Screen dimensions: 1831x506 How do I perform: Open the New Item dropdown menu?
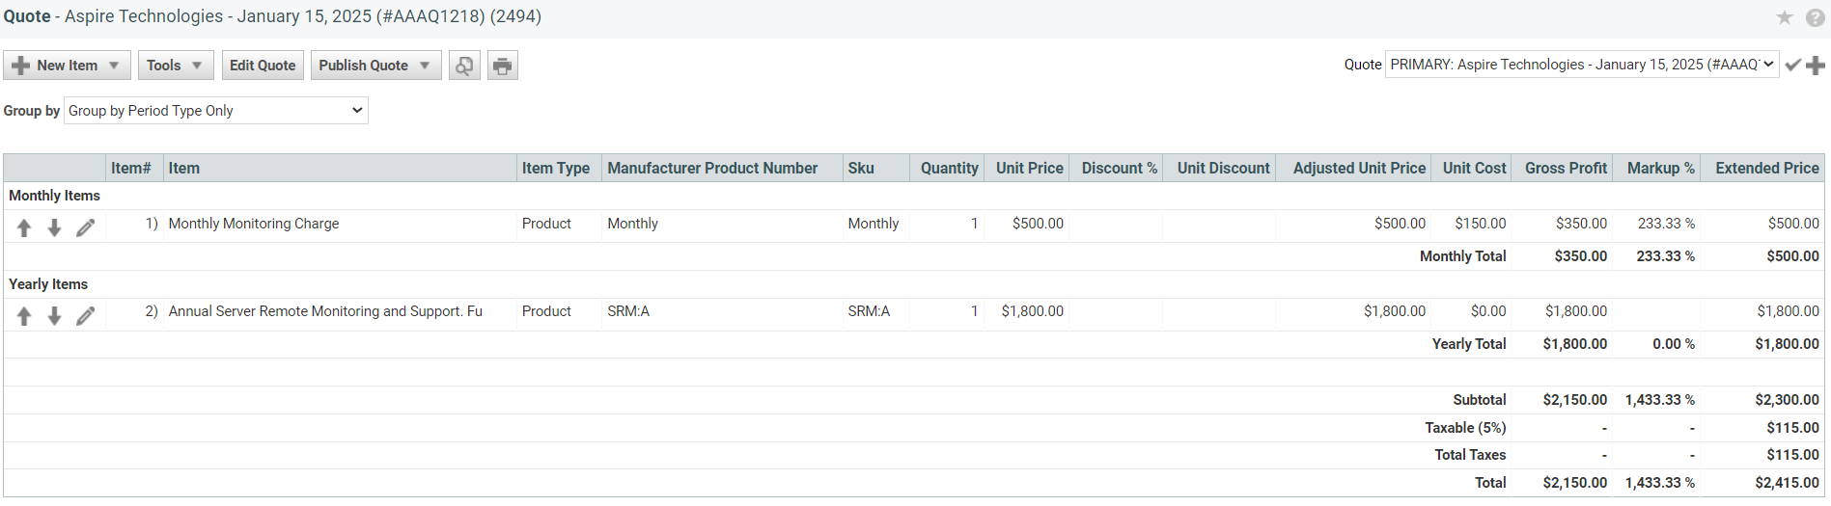(67, 66)
